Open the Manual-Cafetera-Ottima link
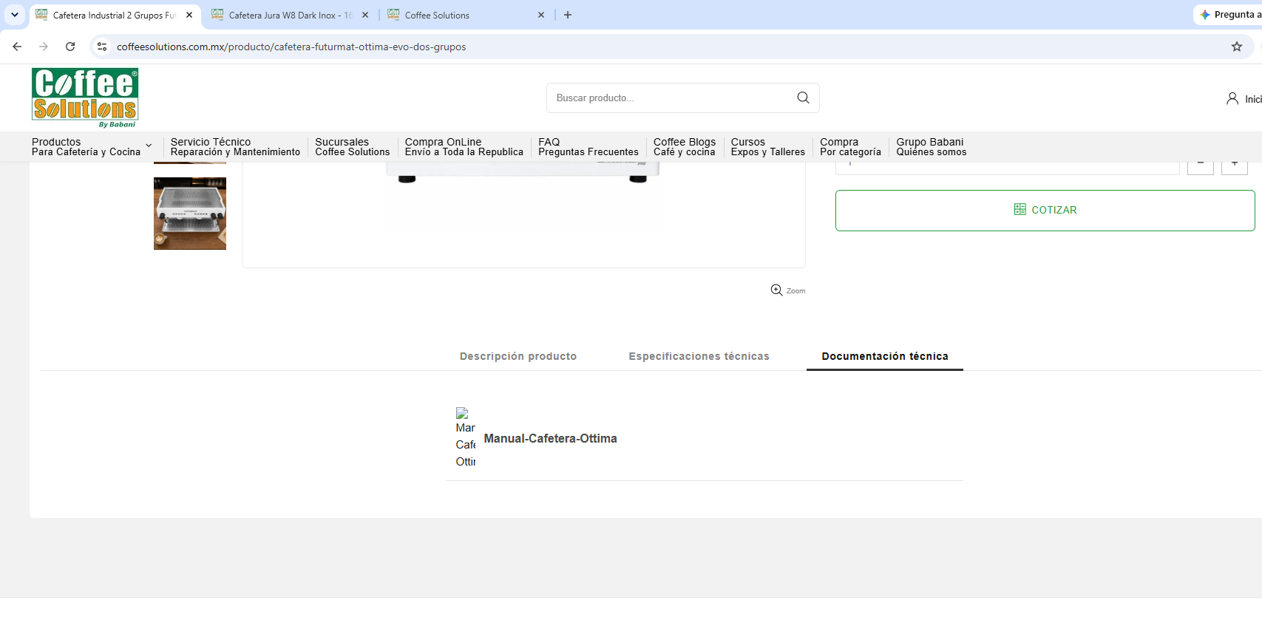The width and height of the screenshot is (1262, 631). click(x=550, y=438)
